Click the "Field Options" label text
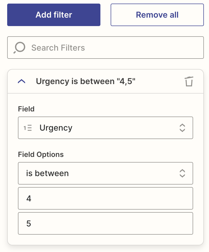 [41, 155]
